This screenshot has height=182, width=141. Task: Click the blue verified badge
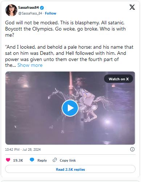click(42, 8)
